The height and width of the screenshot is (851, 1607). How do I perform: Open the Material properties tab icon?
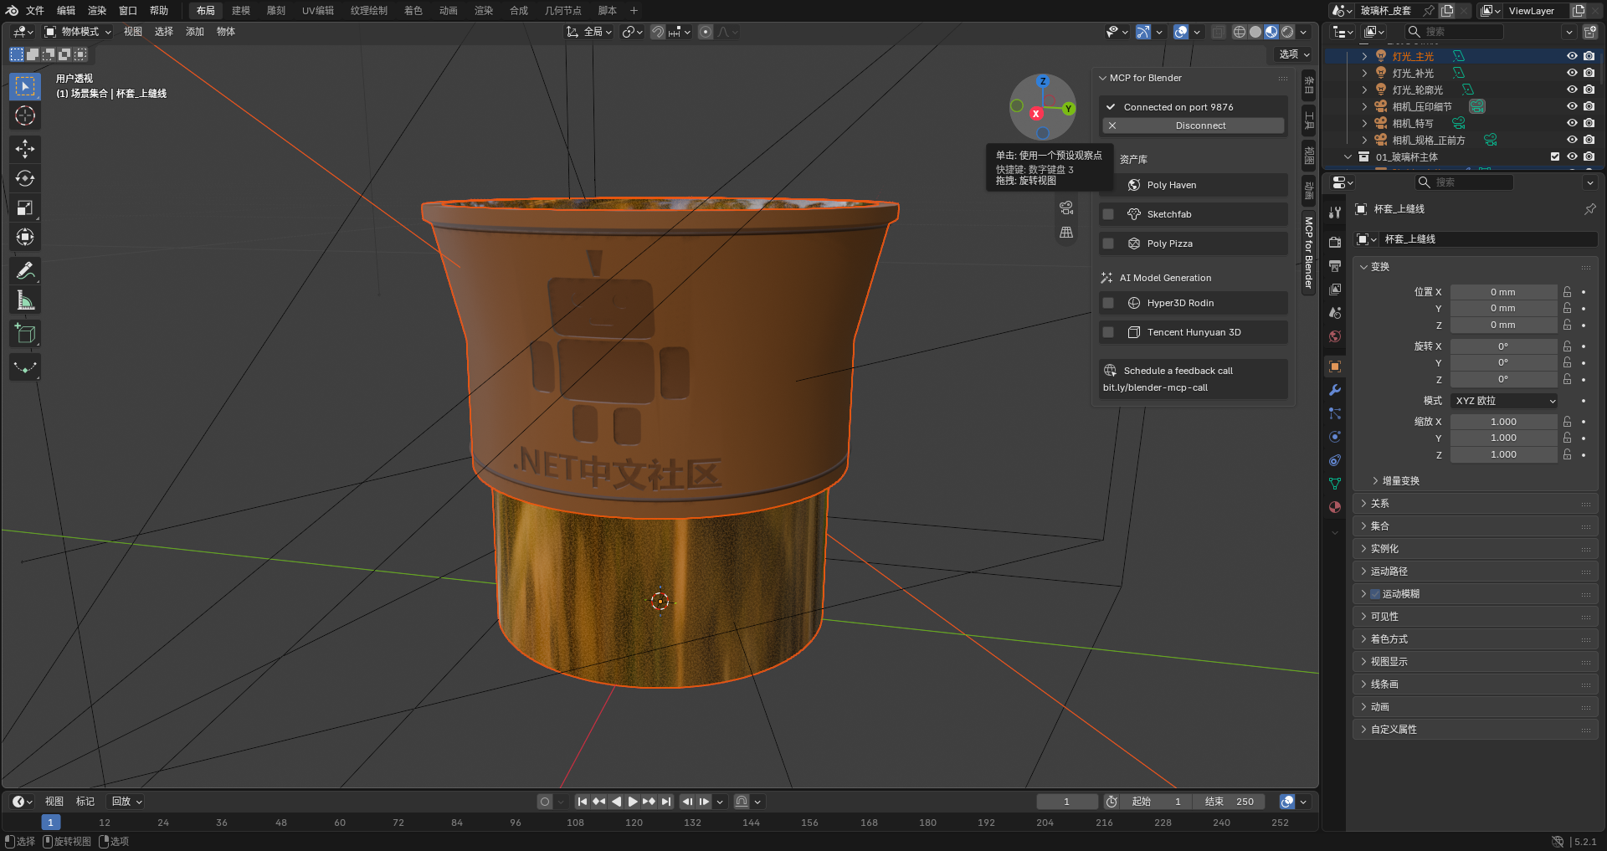(x=1335, y=507)
